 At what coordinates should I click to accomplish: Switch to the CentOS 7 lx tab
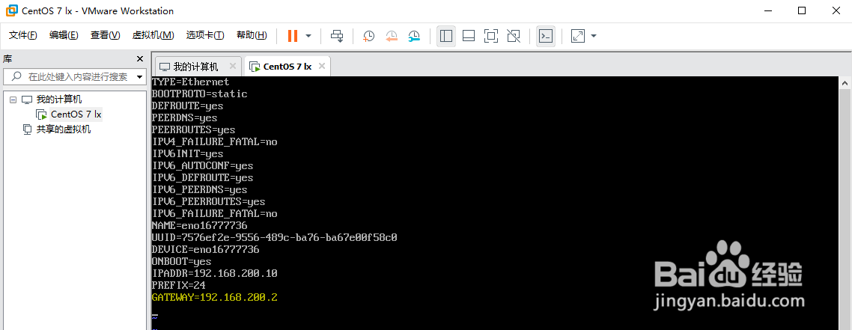(x=287, y=67)
